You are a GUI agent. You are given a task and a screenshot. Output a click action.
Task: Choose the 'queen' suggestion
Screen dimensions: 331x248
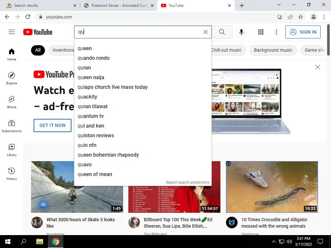143,48
